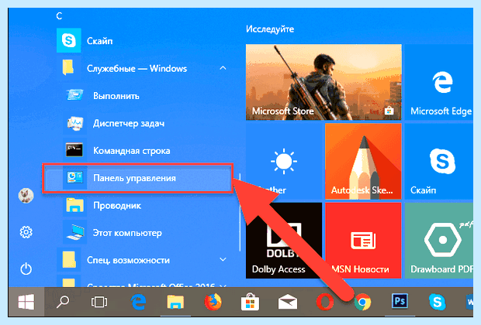Screen dimensions: 481x325
Task: Open Skype from the taskbar
Action: (437, 302)
